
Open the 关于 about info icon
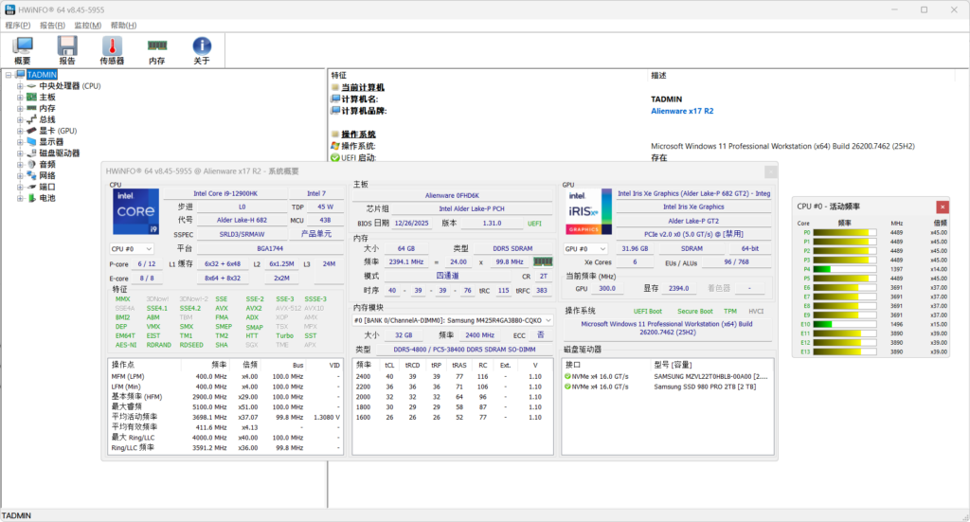pos(202,50)
